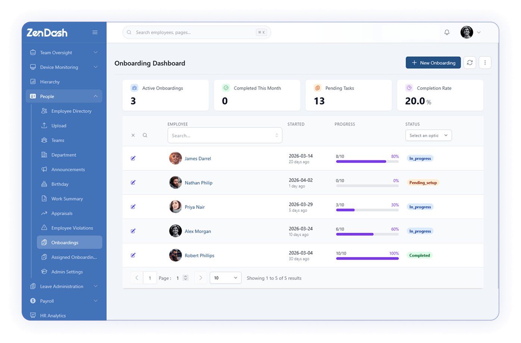Viewport: 521px width, 343px height.
Task: Click the Announcements megaphone icon
Action: (45, 169)
